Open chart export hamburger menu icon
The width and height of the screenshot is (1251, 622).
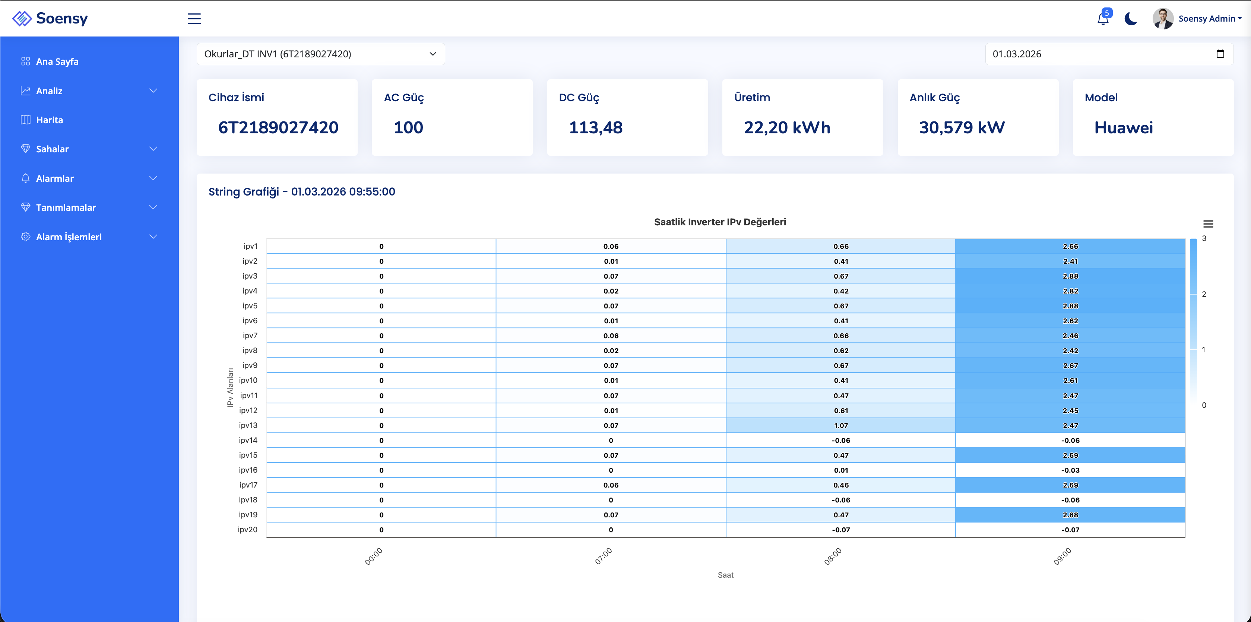tap(1208, 224)
